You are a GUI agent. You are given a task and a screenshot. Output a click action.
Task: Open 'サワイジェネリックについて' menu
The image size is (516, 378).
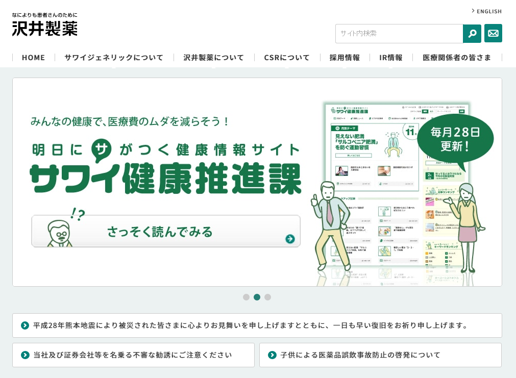pos(114,58)
